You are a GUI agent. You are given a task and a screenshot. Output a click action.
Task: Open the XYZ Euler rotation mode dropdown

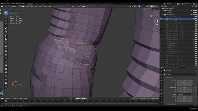point(184,94)
